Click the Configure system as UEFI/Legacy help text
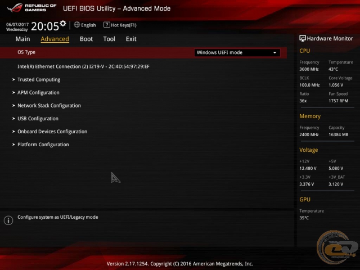The width and height of the screenshot is (360, 270). pyautogui.click(x=57, y=217)
